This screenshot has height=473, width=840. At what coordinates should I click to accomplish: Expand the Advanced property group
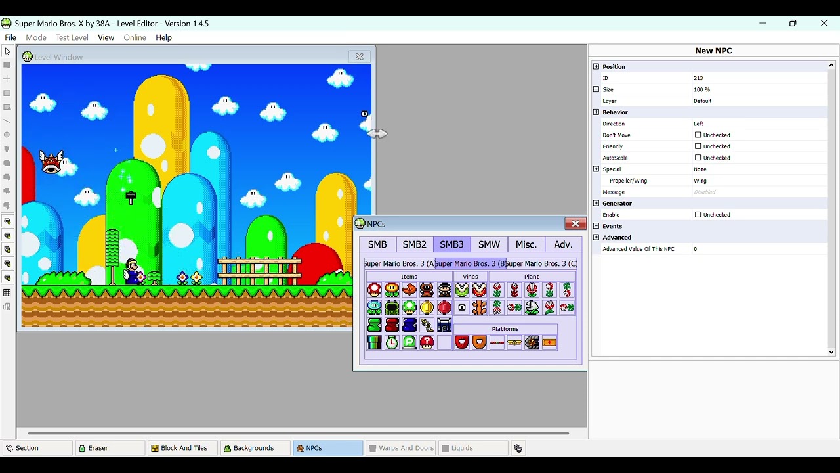point(596,237)
